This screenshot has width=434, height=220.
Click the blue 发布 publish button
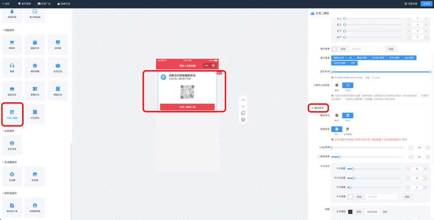[x=425, y=3]
